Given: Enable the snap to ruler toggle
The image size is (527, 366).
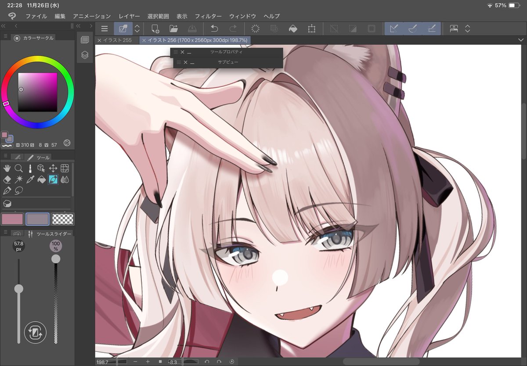Looking at the screenshot, I should coord(394,29).
